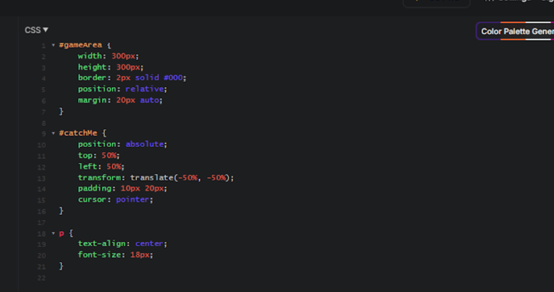This screenshot has height=292, width=554.
Task: Click the 'center' alignment value
Action: click(149, 243)
